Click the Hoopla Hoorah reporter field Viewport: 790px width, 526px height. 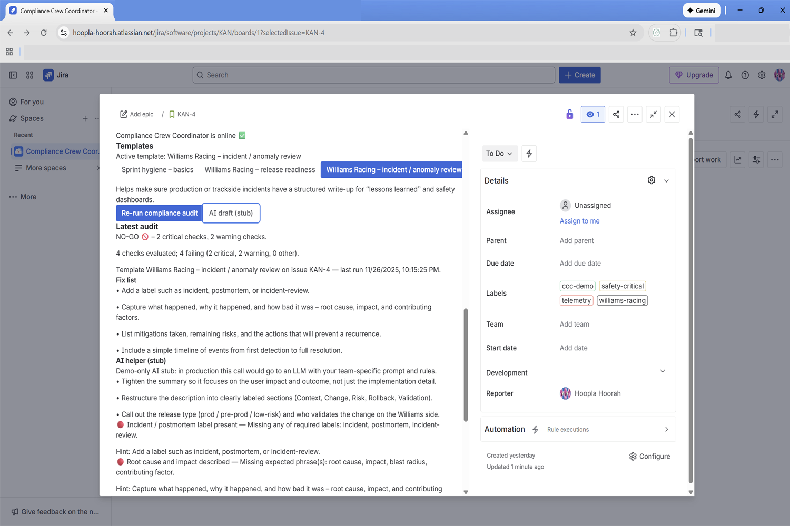[590, 393]
